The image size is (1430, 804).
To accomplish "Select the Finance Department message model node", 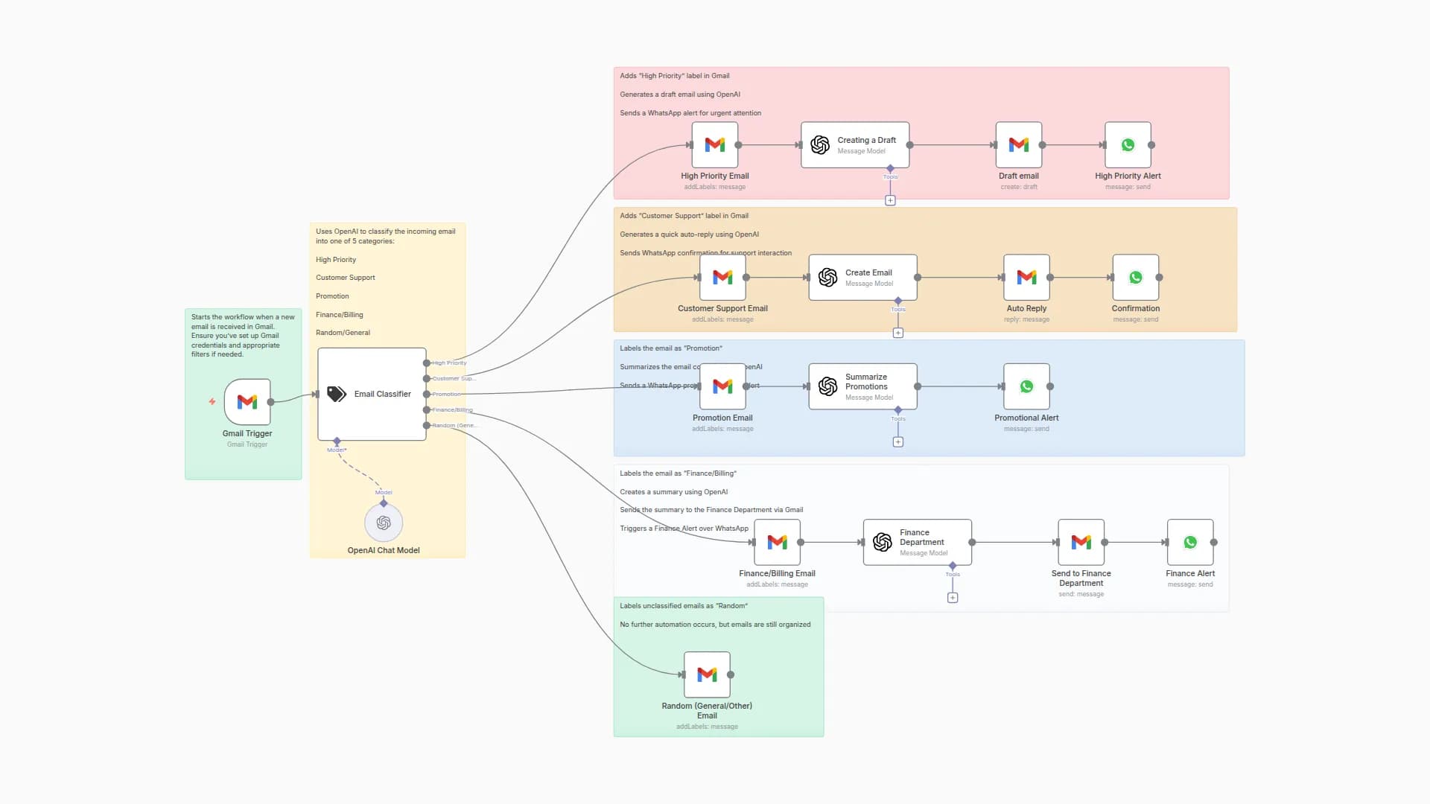I will tap(916, 541).
